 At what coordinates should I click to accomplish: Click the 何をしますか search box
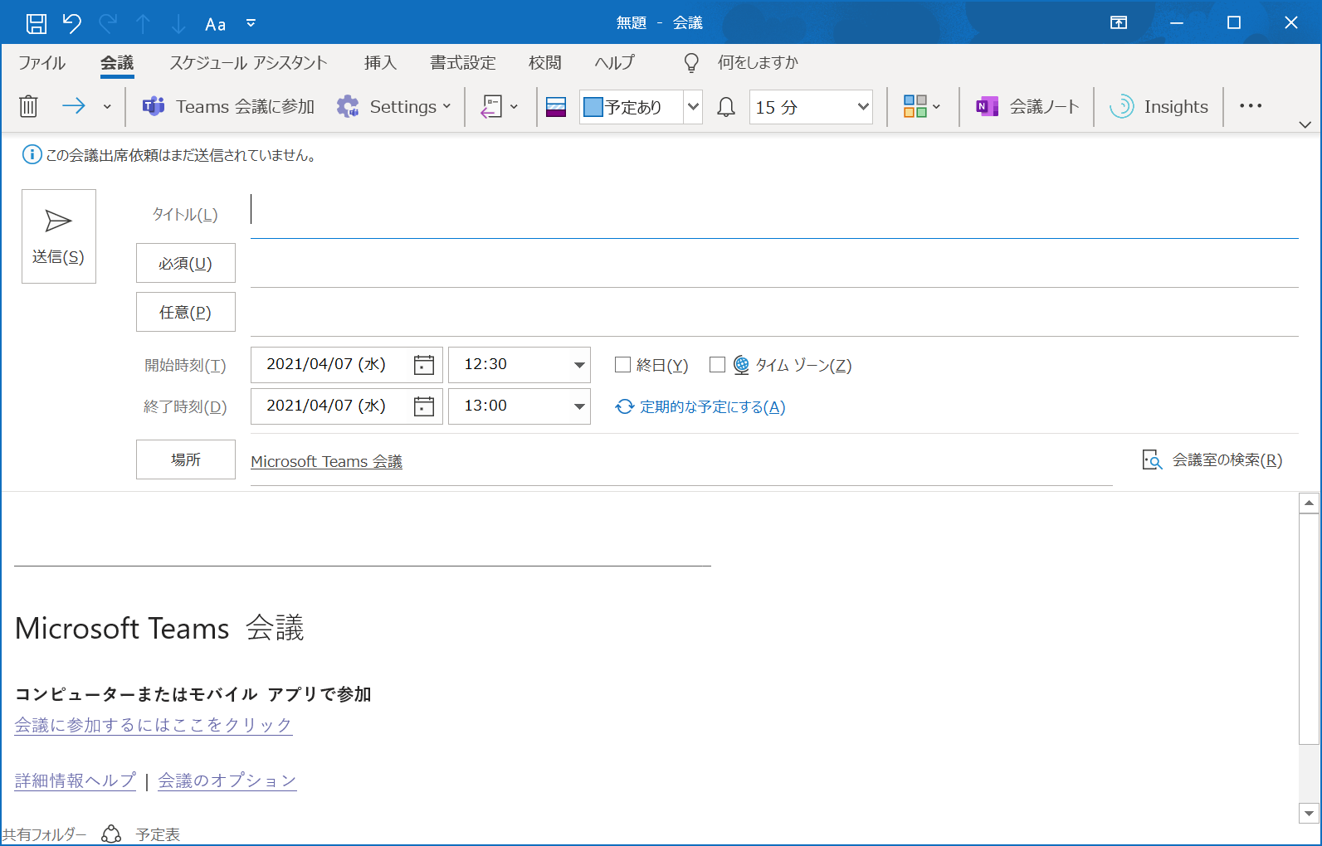pos(759,62)
